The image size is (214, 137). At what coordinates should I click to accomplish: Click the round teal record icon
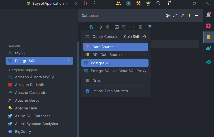click(x=128, y=3)
